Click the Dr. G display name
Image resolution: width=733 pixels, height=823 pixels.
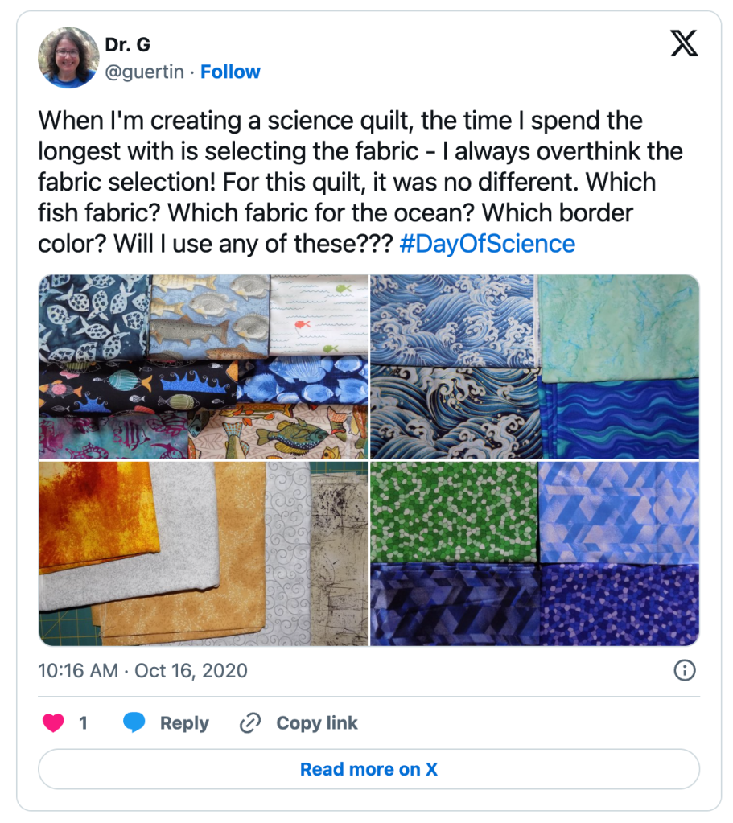click(127, 44)
